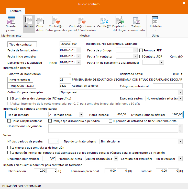Switch to the Contrato ribbon tab
The width and height of the screenshot is (188, 189).
(x=16, y=11)
